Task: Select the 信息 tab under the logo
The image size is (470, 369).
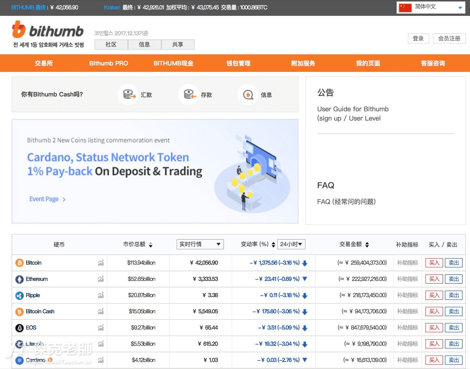Action: (x=144, y=44)
